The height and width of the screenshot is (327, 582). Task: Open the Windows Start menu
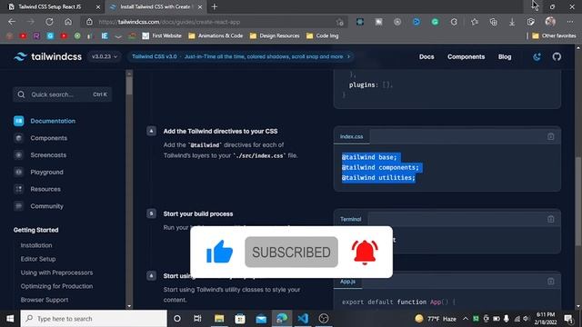pos(10,319)
